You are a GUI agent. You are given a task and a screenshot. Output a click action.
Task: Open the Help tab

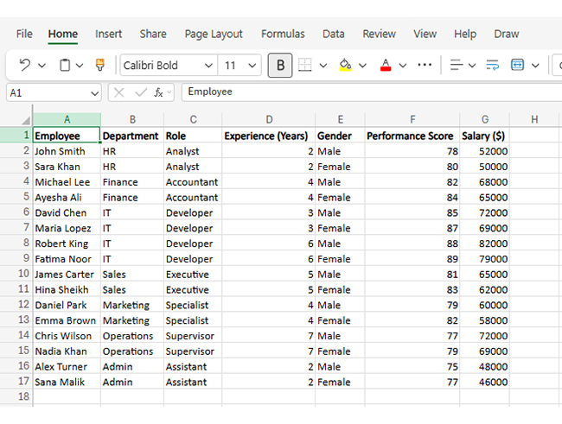click(x=465, y=34)
